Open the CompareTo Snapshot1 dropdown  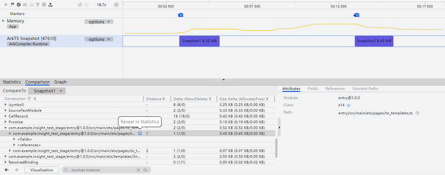pos(47,91)
